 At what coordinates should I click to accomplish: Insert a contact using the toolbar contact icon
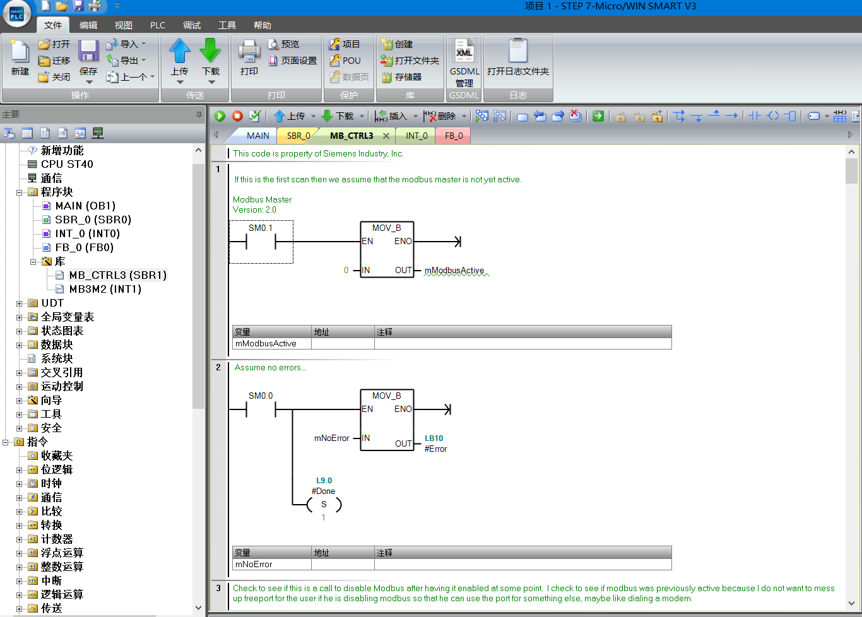(x=755, y=116)
